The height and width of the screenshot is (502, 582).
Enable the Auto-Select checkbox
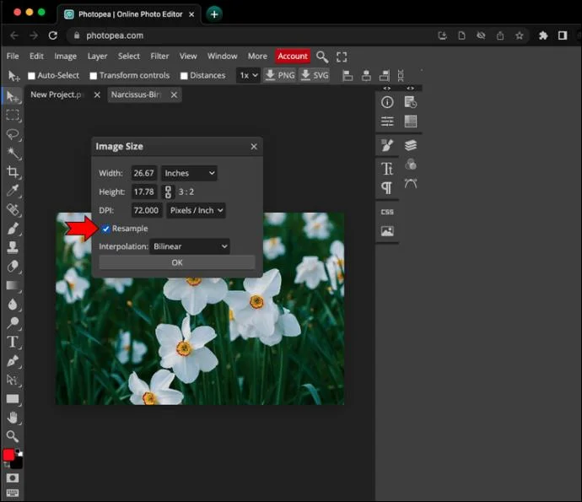[x=31, y=76]
